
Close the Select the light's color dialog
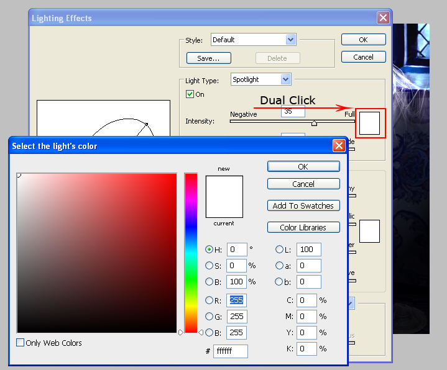coord(339,146)
